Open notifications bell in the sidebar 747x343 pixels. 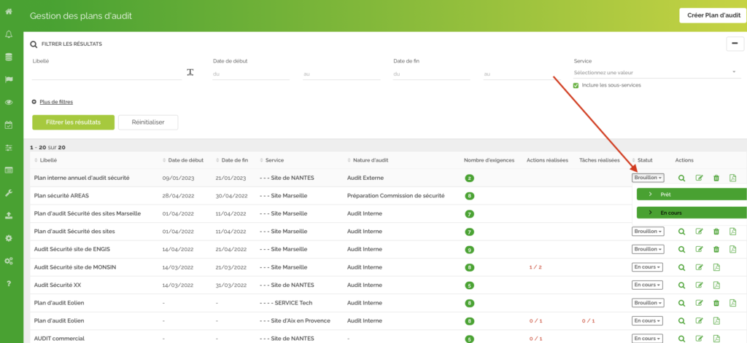point(9,34)
